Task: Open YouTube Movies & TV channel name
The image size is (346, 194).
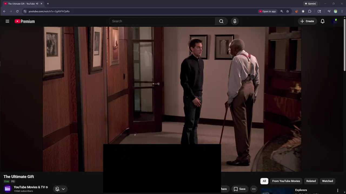Action: (x=29, y=187)
